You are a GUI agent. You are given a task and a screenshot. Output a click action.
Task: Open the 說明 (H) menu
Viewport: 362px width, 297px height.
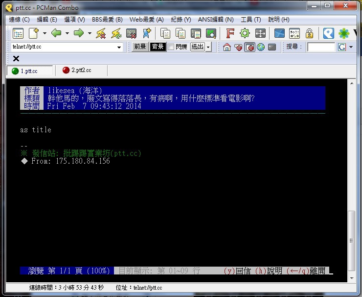pos(279,20)
